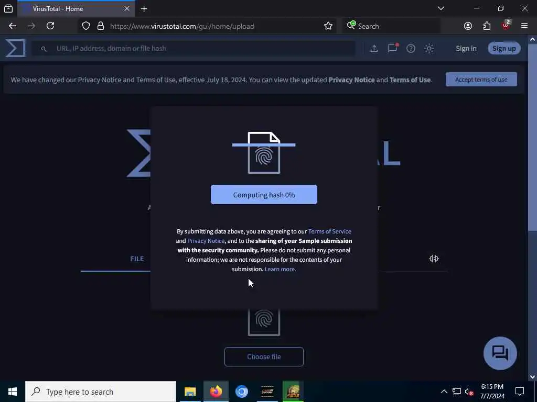The image size is (537, 402).
Task: Open Firefox account icon
Action: tap(468, 26)
